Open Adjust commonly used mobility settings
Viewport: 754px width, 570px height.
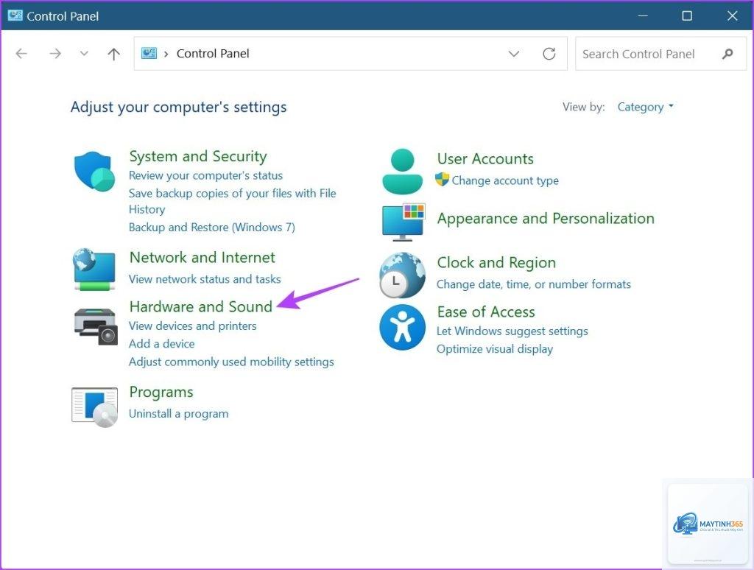point(230,362)
